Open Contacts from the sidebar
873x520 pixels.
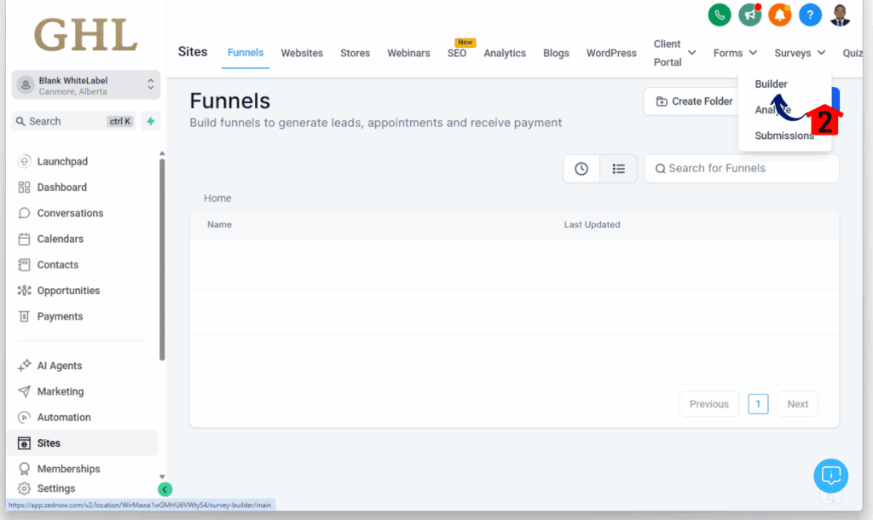point(58,264)
